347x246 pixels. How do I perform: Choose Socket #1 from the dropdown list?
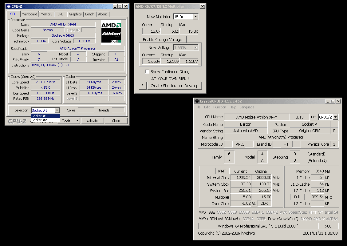pos(45,116)
